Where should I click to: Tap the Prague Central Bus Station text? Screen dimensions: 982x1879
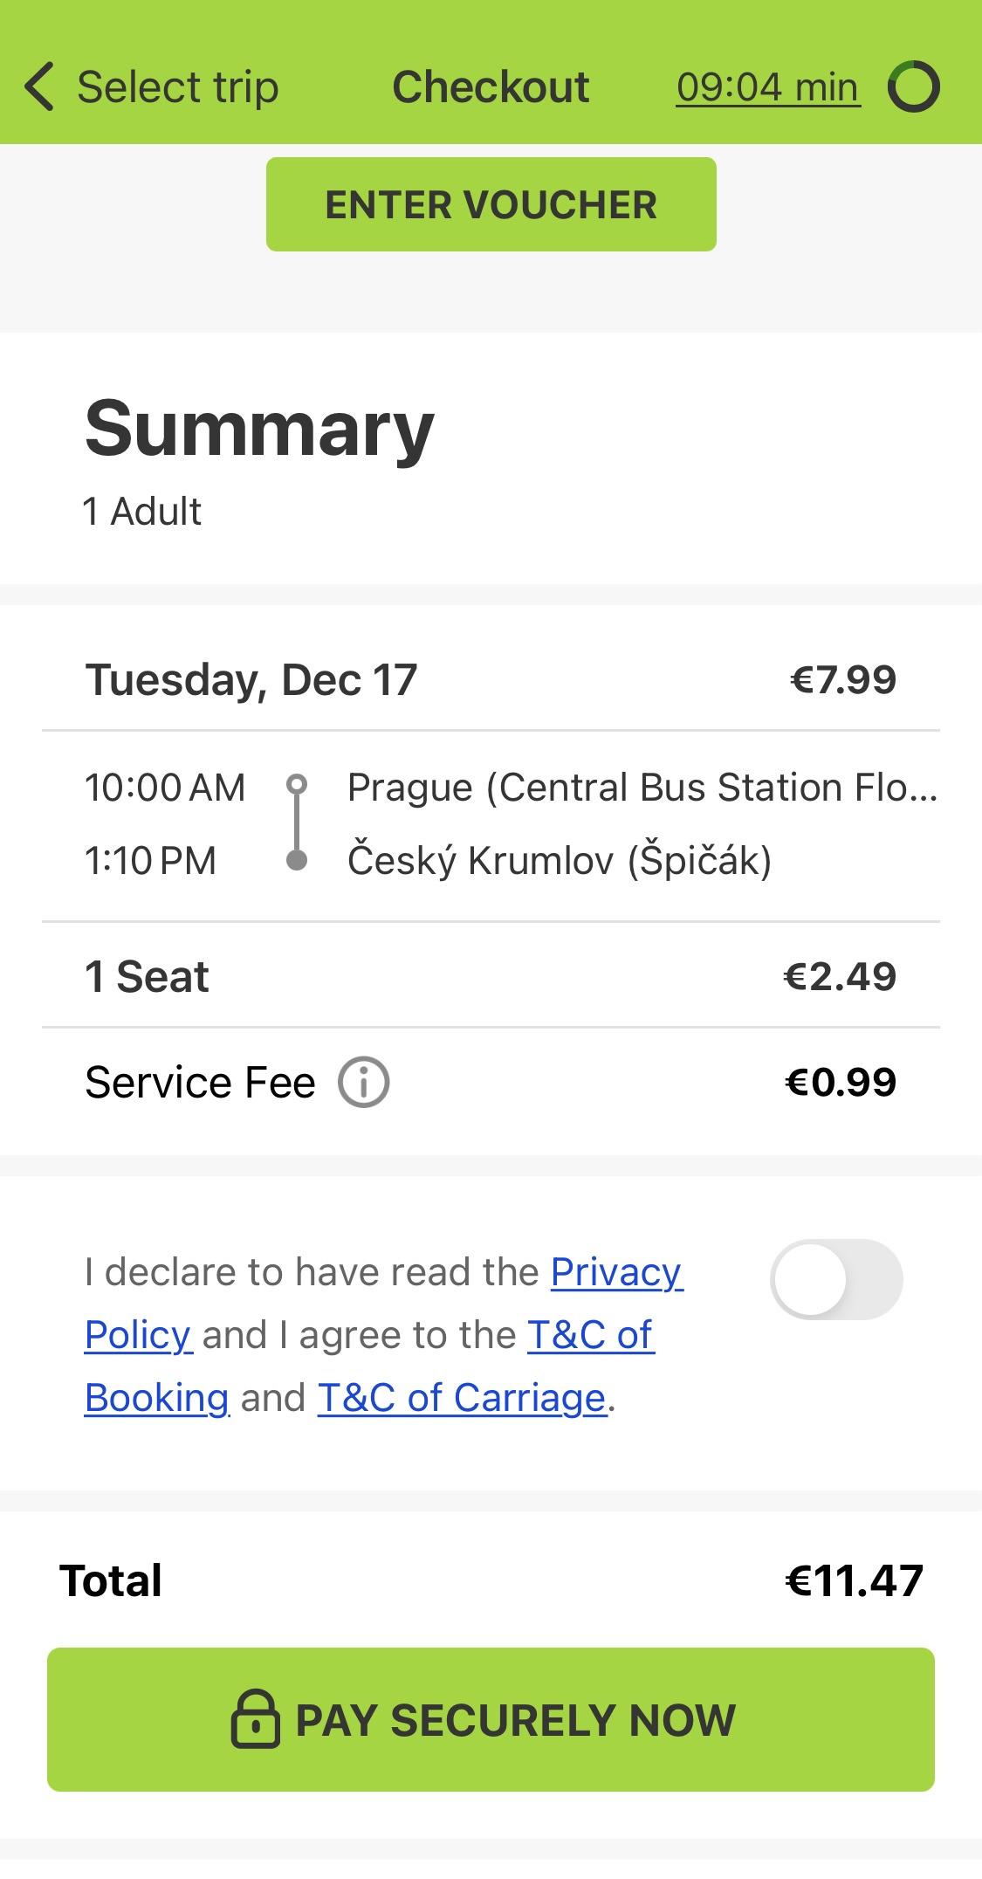click(642, 788)
